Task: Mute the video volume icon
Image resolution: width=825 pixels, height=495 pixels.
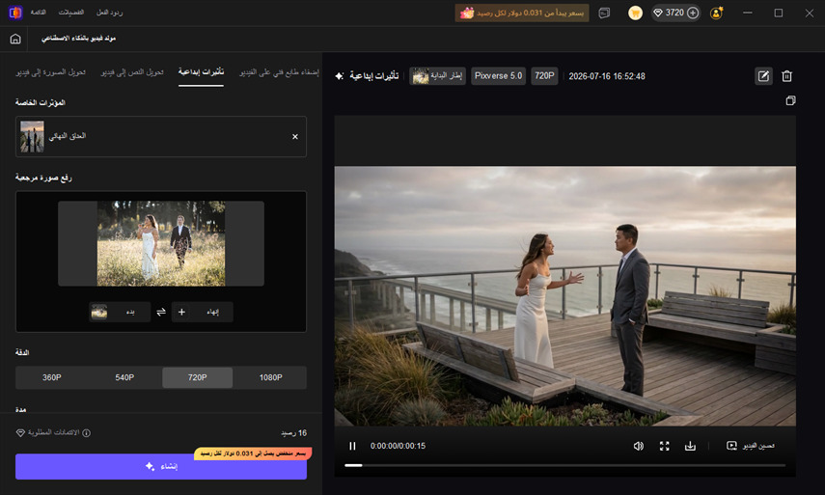Action: click(x=638, y=446)
